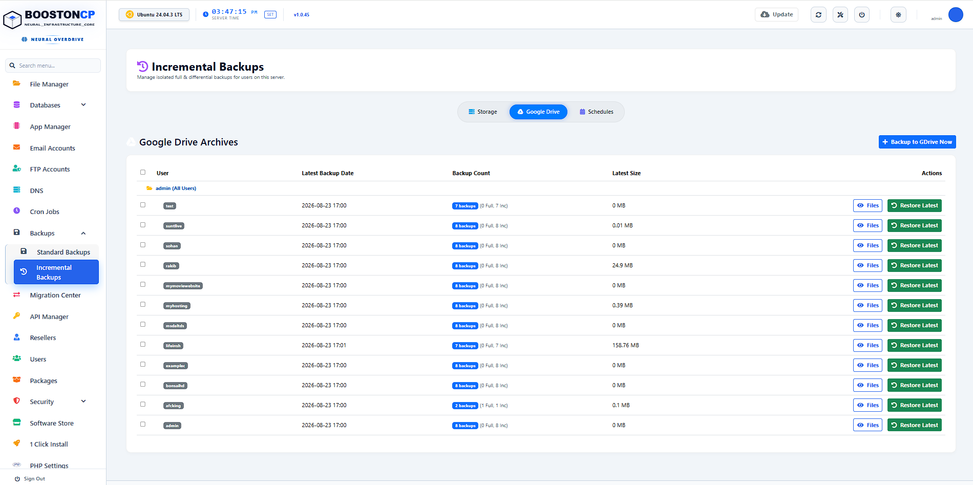
Task: Click Resellers person icon
Action: tap(16, 337)
